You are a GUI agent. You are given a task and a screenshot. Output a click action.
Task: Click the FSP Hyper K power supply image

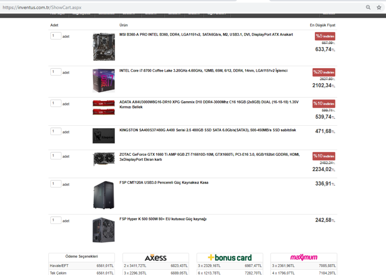point(104,230)
